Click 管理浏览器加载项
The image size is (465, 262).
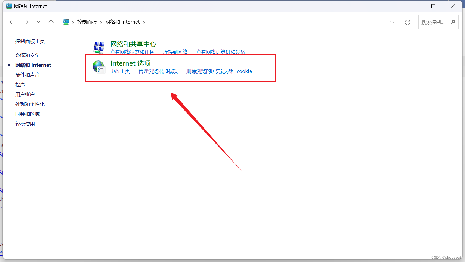[x=158, y=71]
